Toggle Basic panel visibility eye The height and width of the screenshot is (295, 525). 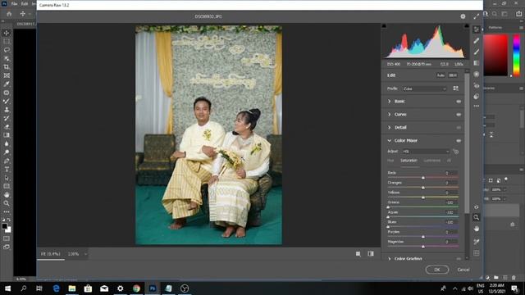[x=459, y=102]
